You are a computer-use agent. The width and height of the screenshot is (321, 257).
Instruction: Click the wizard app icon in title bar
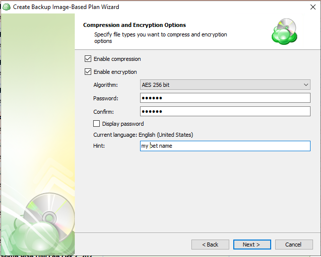(x=6, y=7)
